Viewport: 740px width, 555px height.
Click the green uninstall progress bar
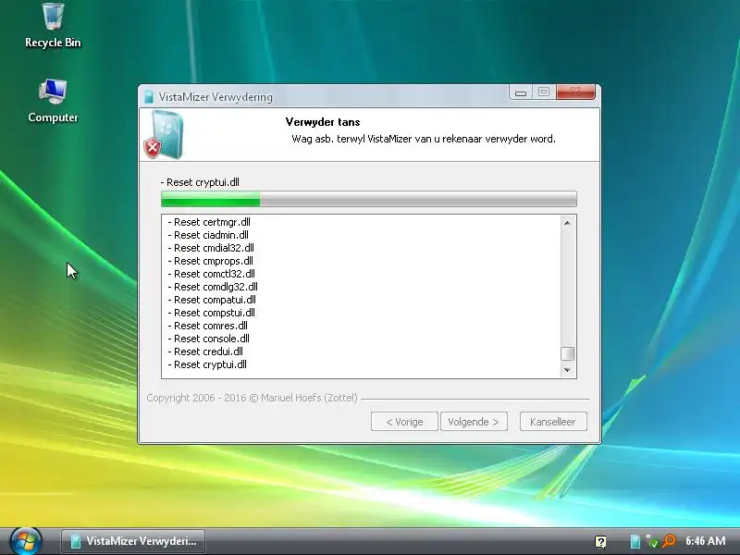click(x=368, y=199)
